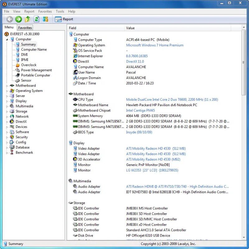Click the ATI Mobility Radeon HD 4530 link
Viewport: 249px width, 249px height.
(x=155, y=148)
